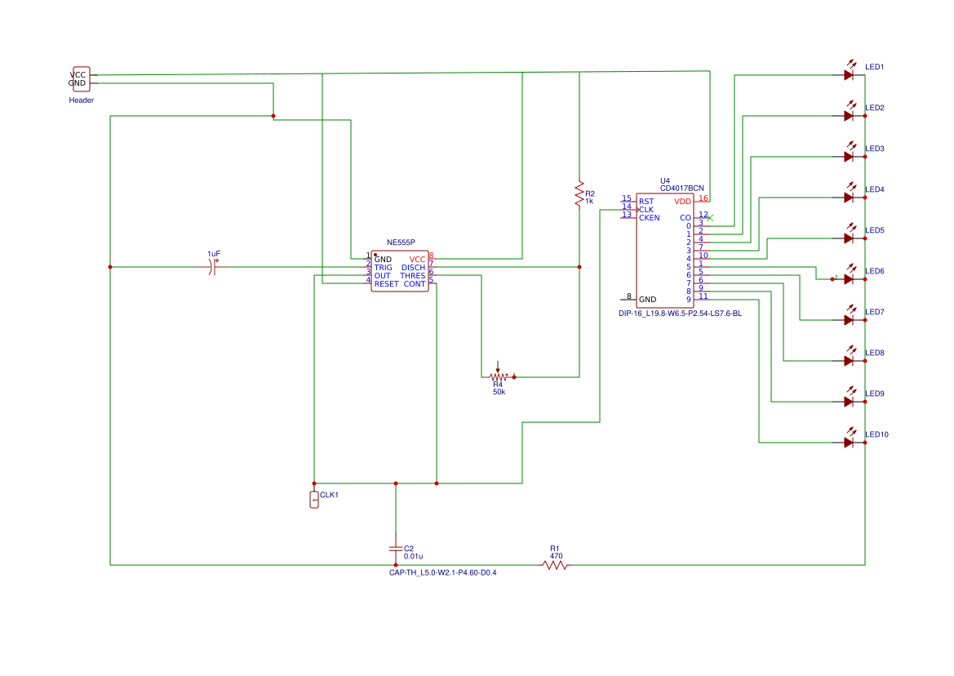The width and height of the screenshot is (954, 676).
Task: Click the 1uF value label
Action: point(214,254)
